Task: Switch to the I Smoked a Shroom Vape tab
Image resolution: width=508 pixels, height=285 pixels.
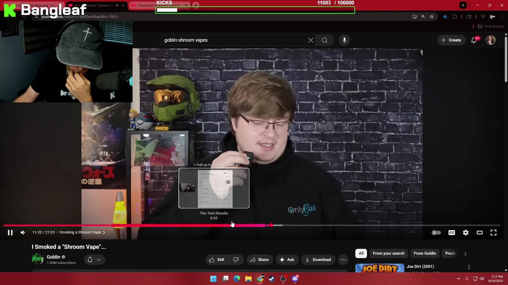Action: [x=97, y=5]
